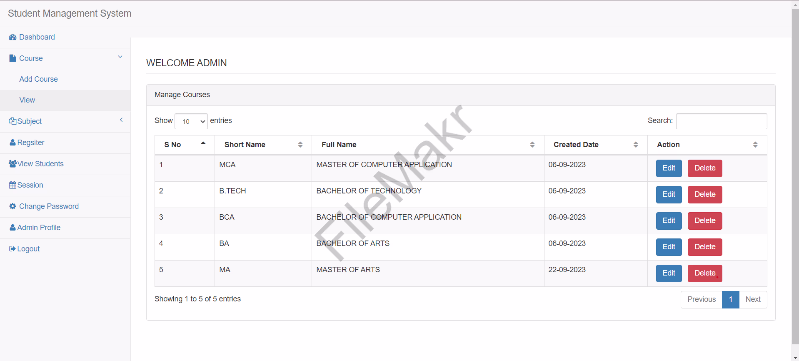Delete the B.TECH course row
This screenshot has height=361, width=799.
pyautogui.click(x=705, y=195)
